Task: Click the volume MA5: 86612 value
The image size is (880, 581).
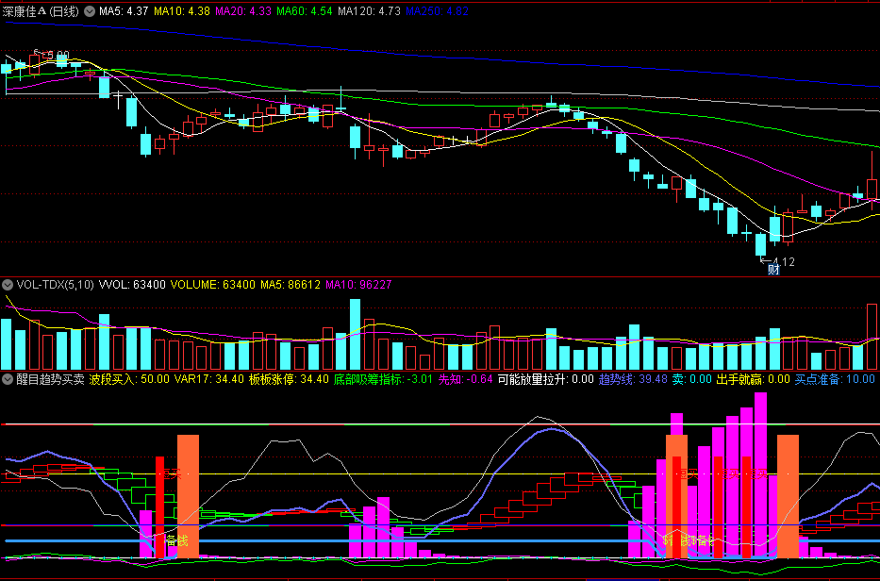Action: coord(291,285)
